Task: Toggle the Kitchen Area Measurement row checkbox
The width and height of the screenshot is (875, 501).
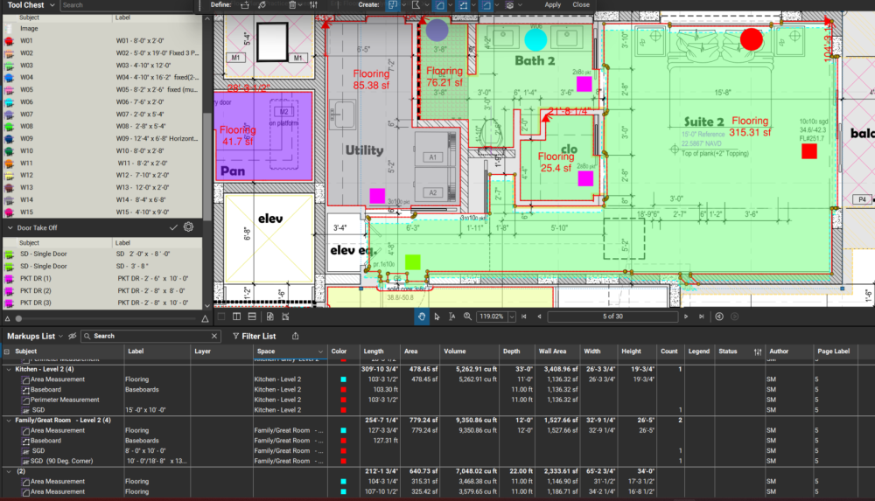Action: click(25, 380)
